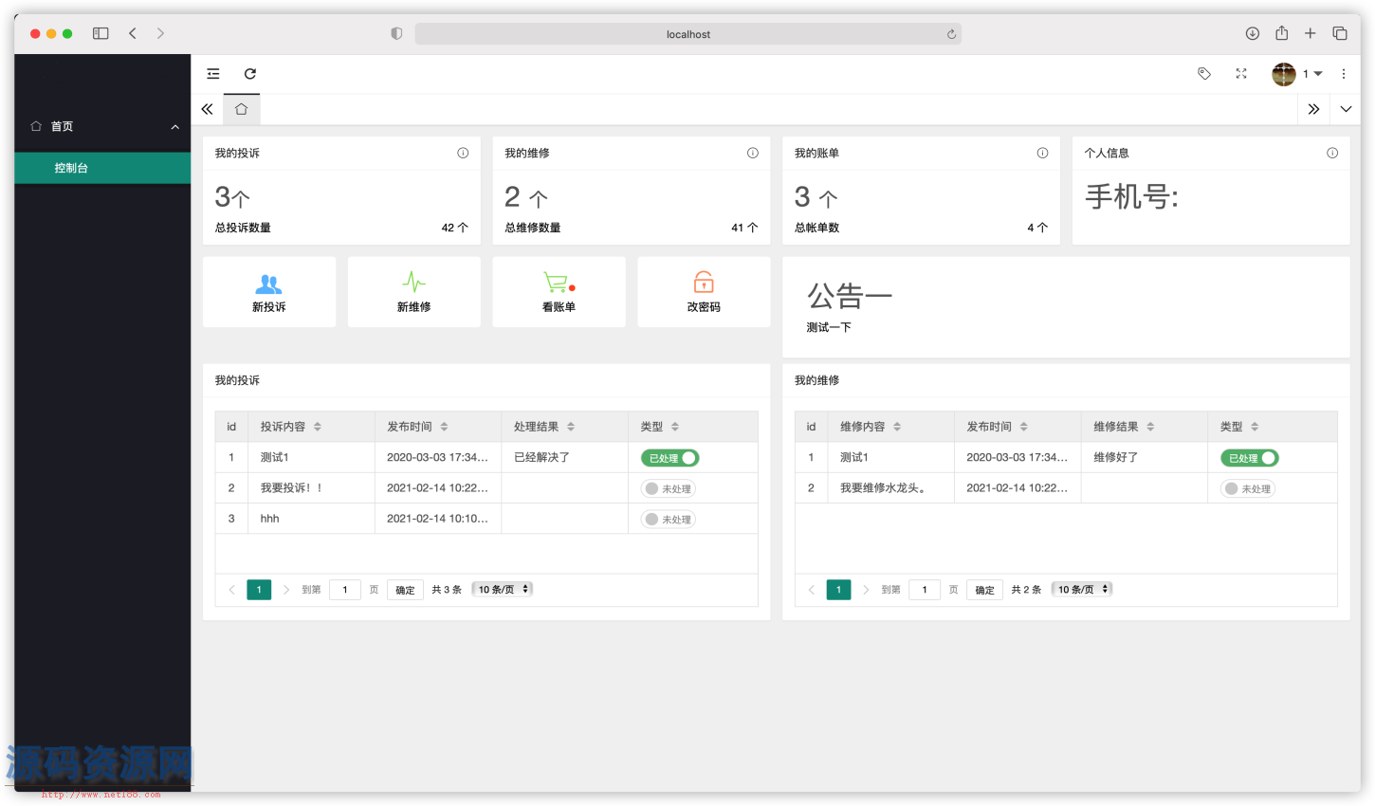
Task: Open the tag note icon in header
Action: [x=1204, y=74]
